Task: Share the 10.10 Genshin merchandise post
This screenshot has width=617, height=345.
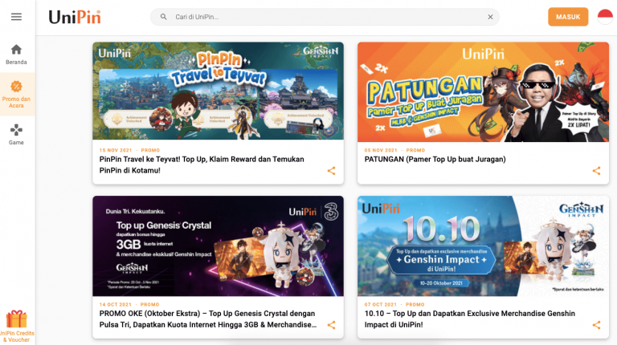Action: point(597,325)
